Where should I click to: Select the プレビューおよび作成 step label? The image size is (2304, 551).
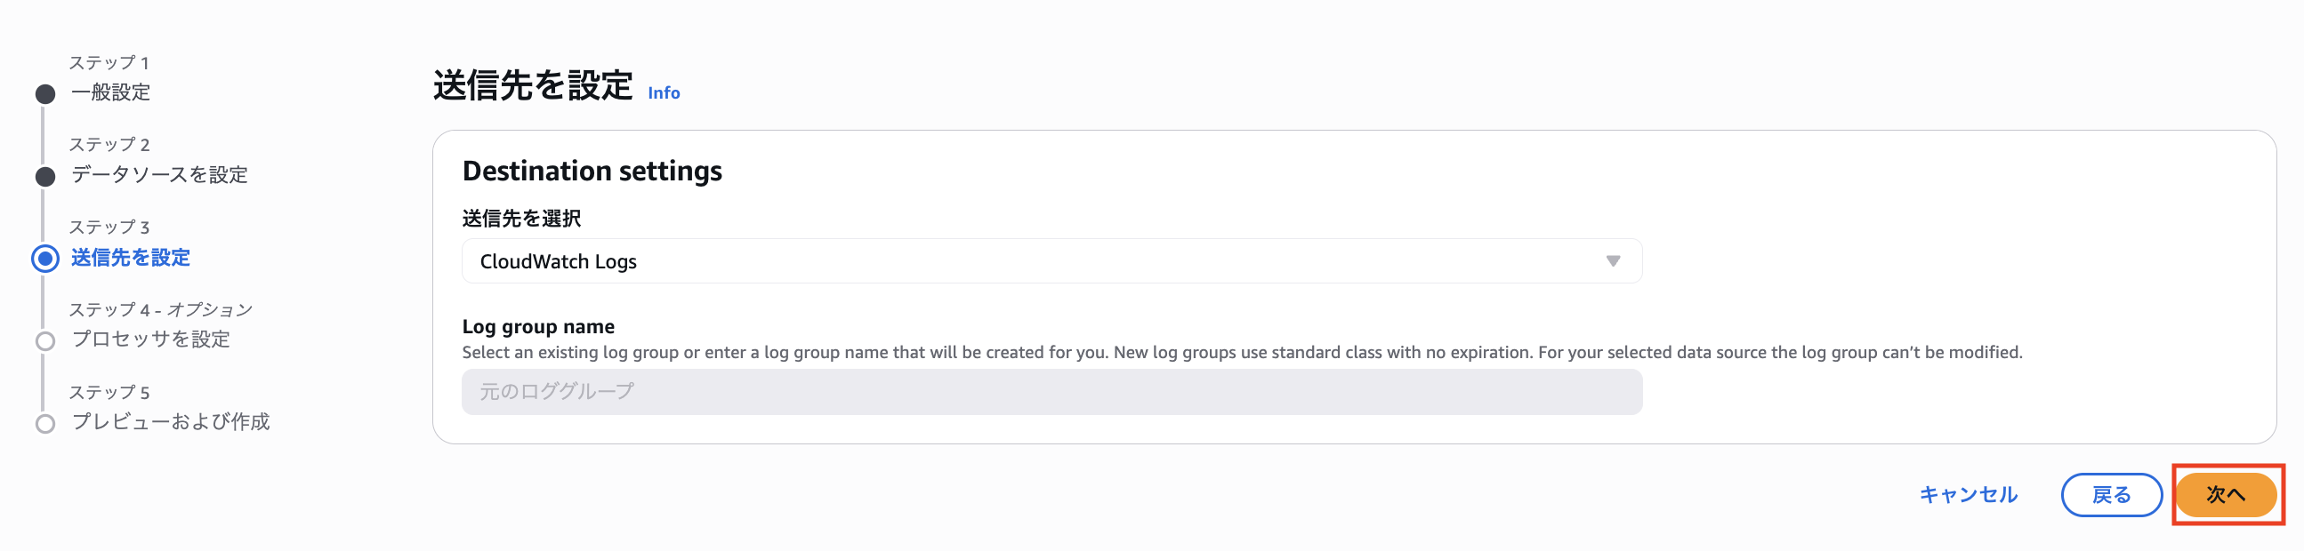(171, 421)
